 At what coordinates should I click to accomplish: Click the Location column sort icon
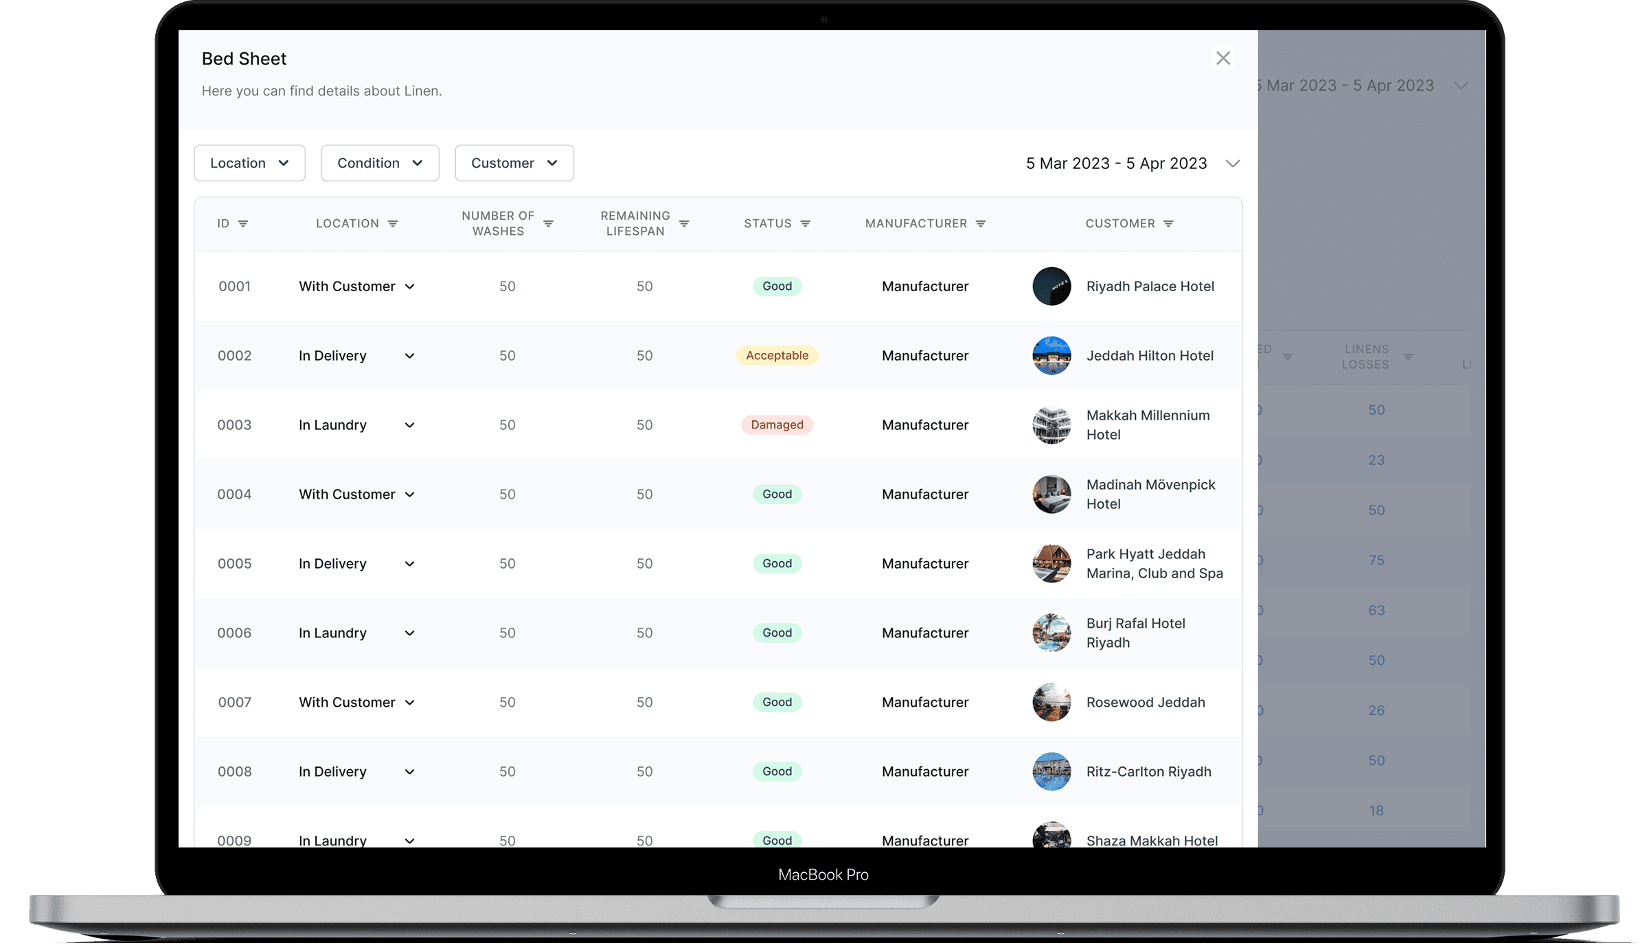pyautogui.click(x=393, y=224)
